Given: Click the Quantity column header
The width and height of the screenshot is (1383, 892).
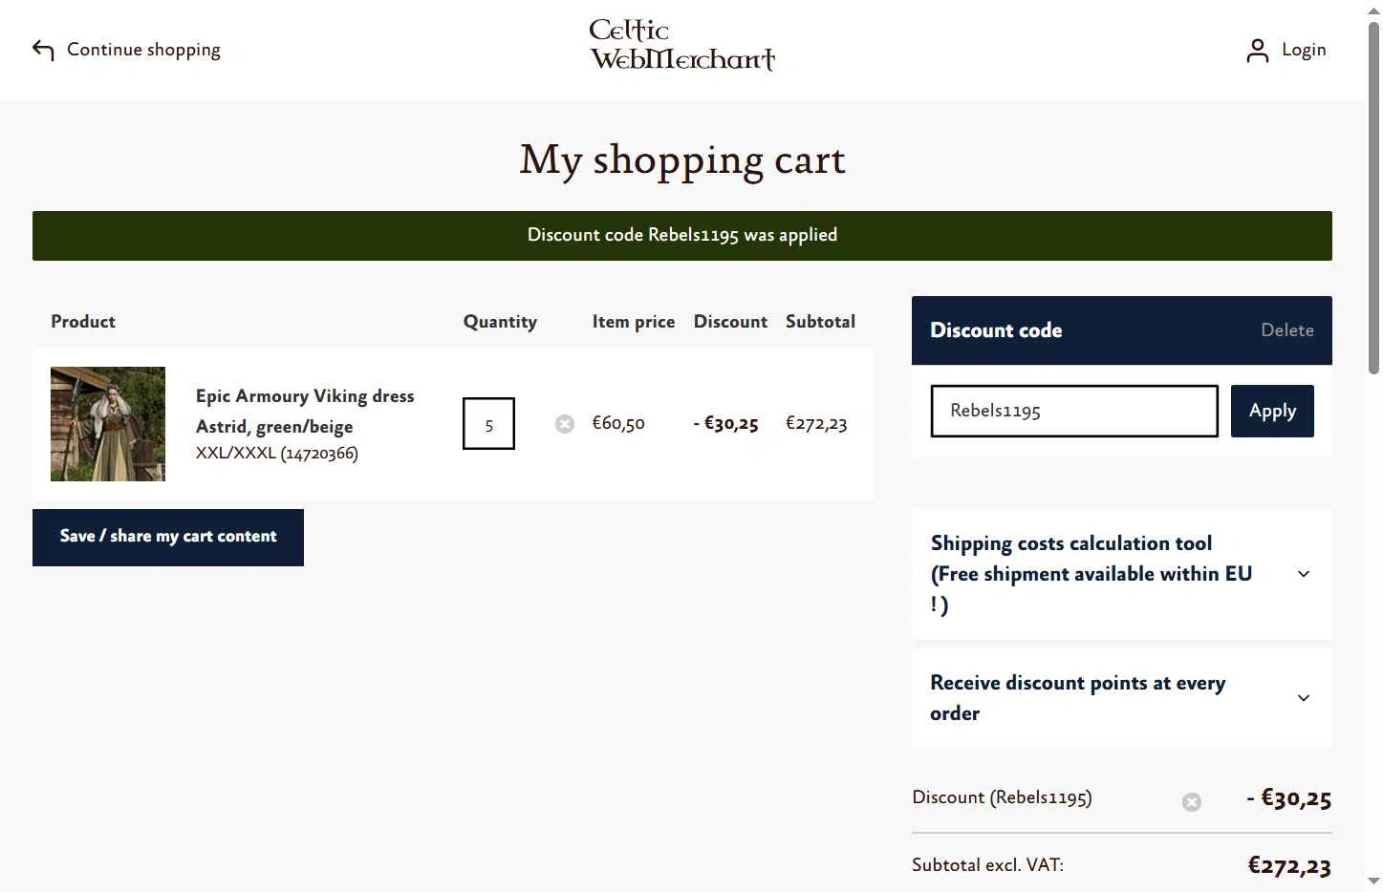Looking at the screenshot, I should coord(500,322).
